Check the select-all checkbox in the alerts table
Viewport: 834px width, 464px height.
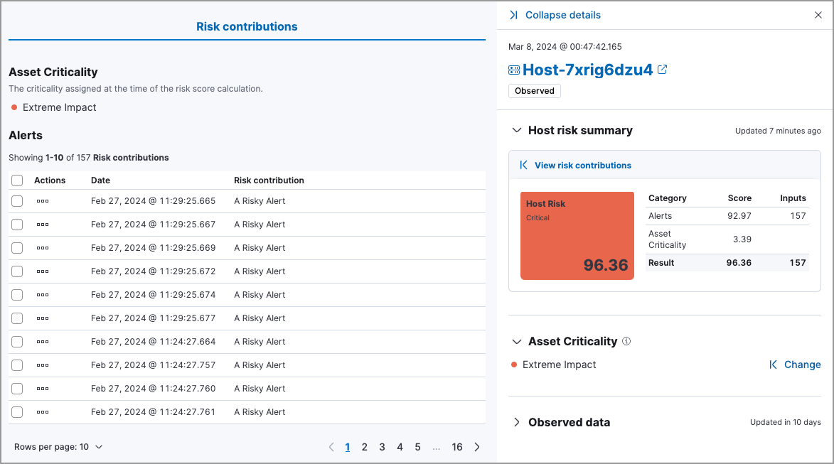click(17, 180)
